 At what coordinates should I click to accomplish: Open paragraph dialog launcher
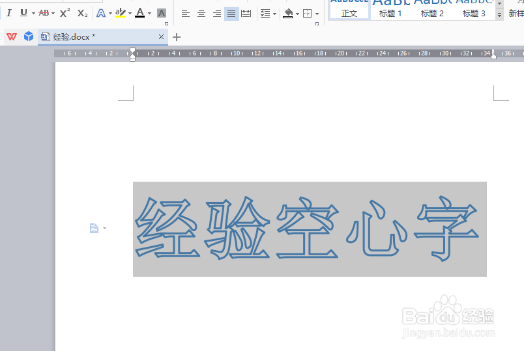[317, 23]
